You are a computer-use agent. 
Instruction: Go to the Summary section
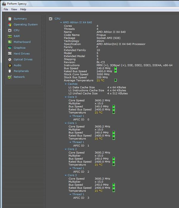pos(20,19)
